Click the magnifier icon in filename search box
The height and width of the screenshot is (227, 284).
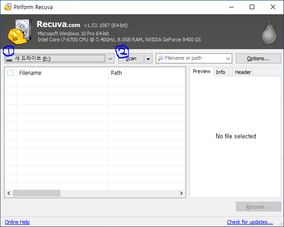click(x=161, y=58)
